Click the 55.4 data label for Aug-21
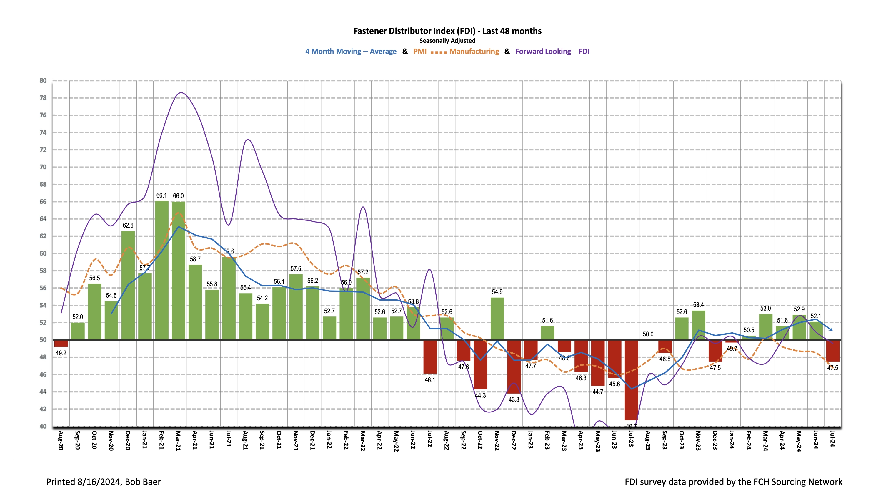 246,287
